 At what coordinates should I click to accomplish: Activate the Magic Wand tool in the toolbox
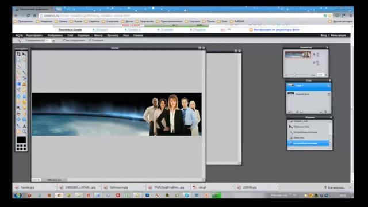(x=18, y=66)
